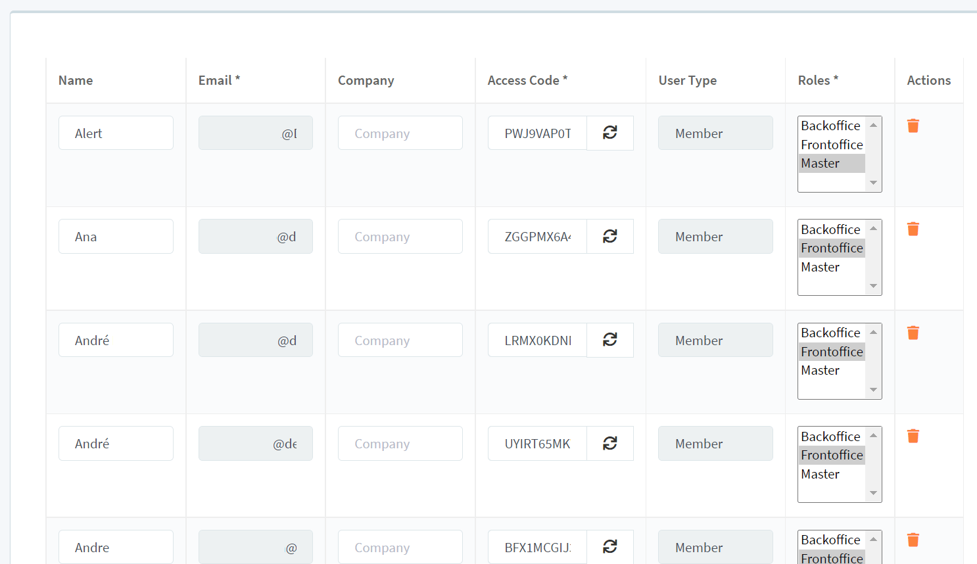
Task: Delete the second André row
Action: 913,436
